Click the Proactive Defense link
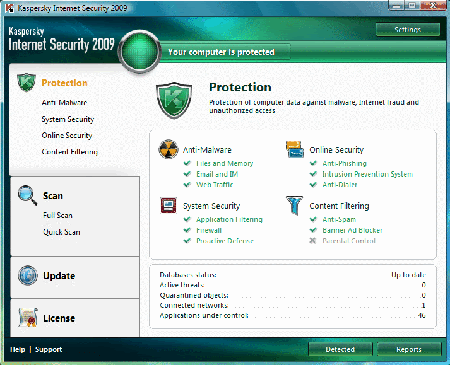The image size is (450, 365). click(225, 241)
